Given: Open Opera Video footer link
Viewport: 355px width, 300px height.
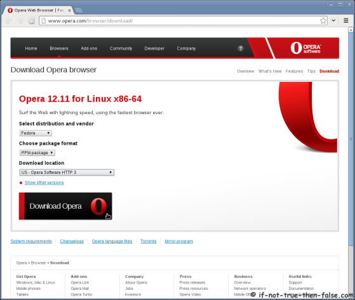Looking at the screenshot, I should coord(190,294).
